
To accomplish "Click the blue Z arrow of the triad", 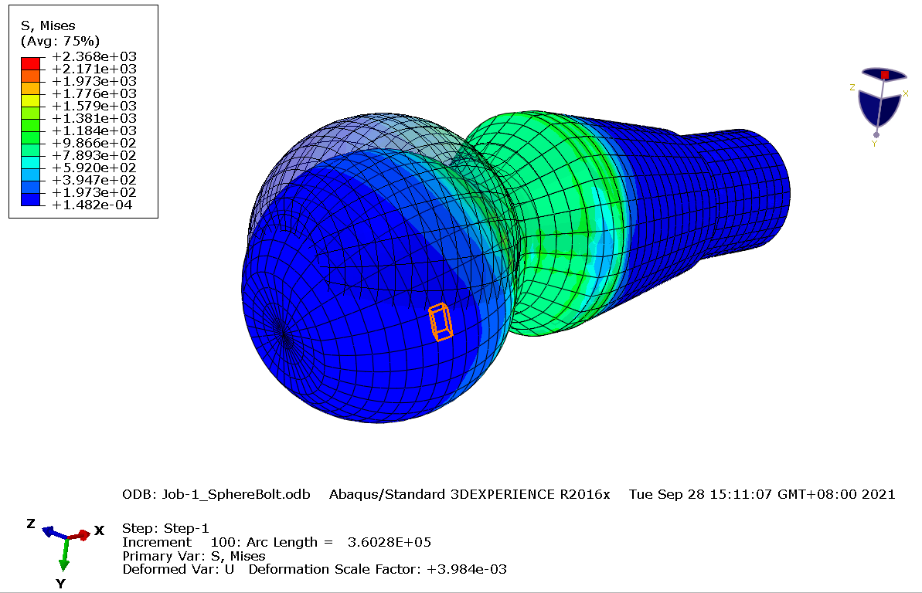I will (x=55, y=533).
